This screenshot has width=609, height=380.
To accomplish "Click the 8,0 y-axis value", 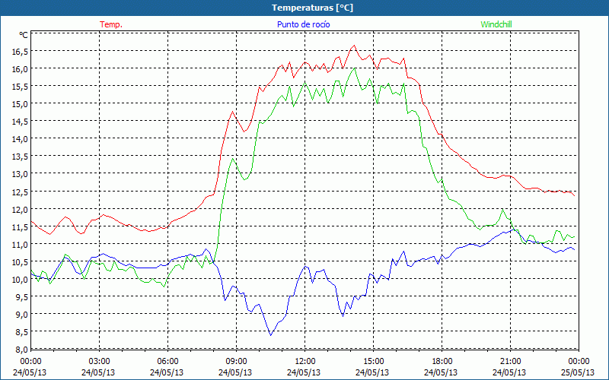I will (x=22, y=349).
